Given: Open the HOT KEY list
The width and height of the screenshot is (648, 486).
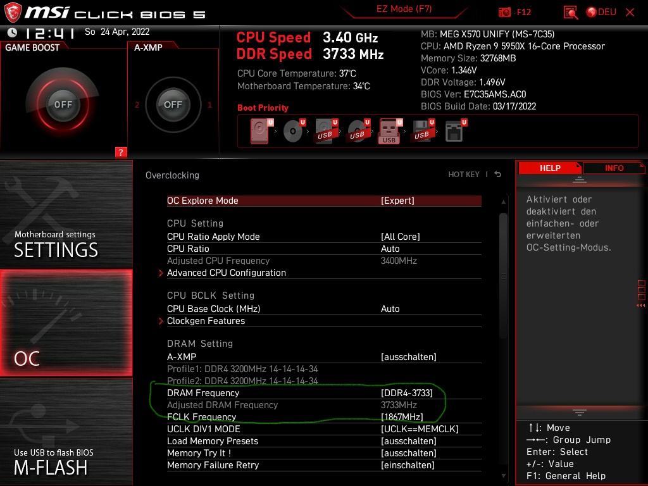Looking at the screenshot, I should (x=464, y=175).
